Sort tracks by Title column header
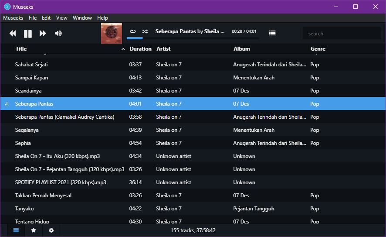The image size is (386, 237). [21, 49]
